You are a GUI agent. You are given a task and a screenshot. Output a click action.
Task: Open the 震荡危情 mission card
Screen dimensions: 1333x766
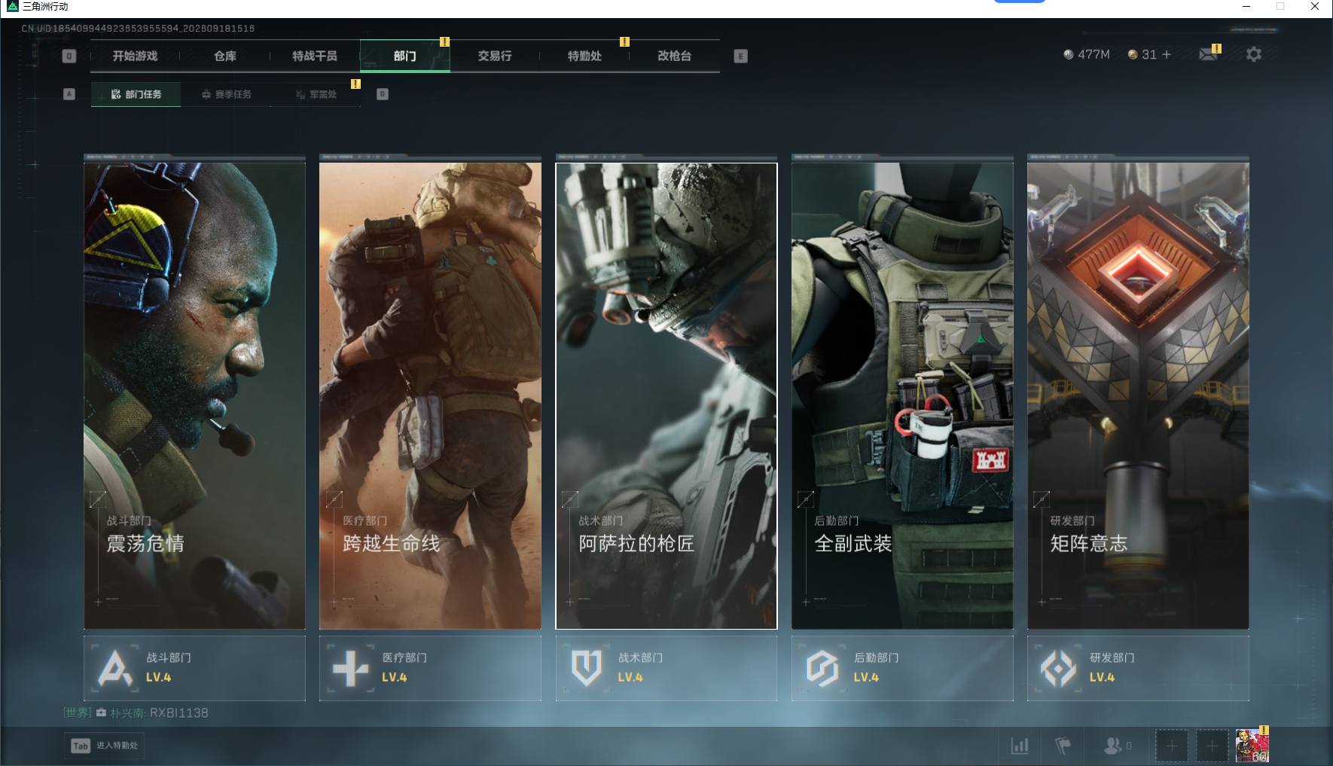(x=194, y=395)
